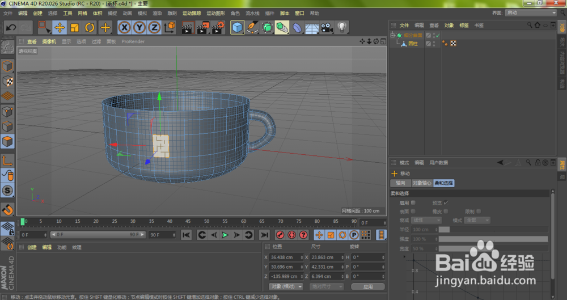Toggle the Z axis lock
This screenshot has height=300, width=567.
pos(154,27)
